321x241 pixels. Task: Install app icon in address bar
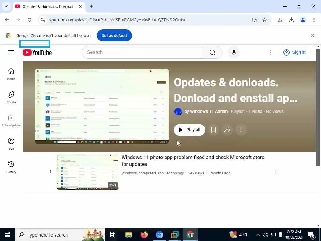[255, 20]
